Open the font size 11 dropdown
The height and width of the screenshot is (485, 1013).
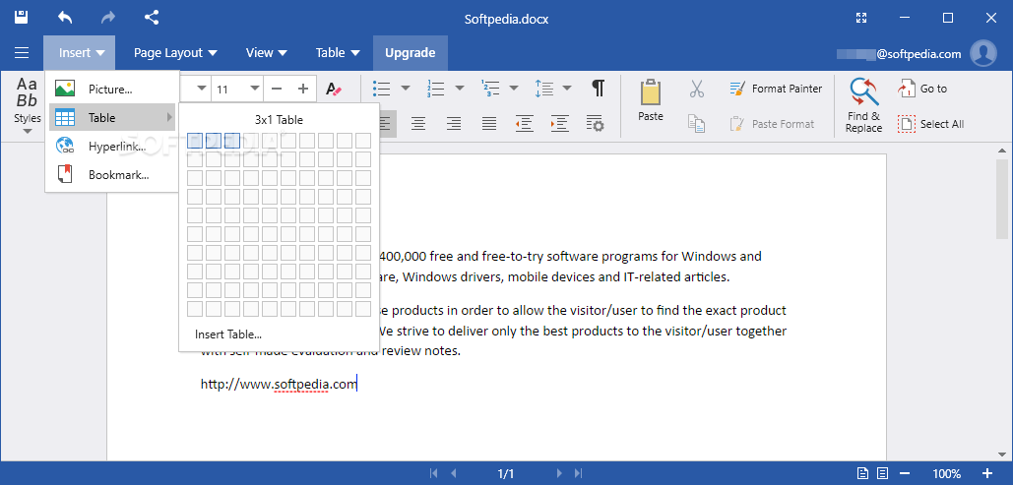tap(255, 89)
